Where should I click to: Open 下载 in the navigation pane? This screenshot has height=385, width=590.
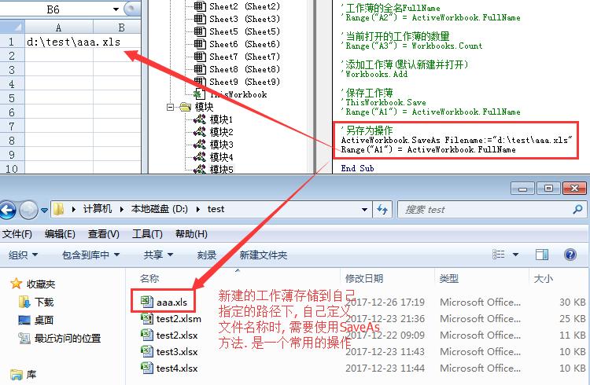pyautogui.click(x=44, y=302)
